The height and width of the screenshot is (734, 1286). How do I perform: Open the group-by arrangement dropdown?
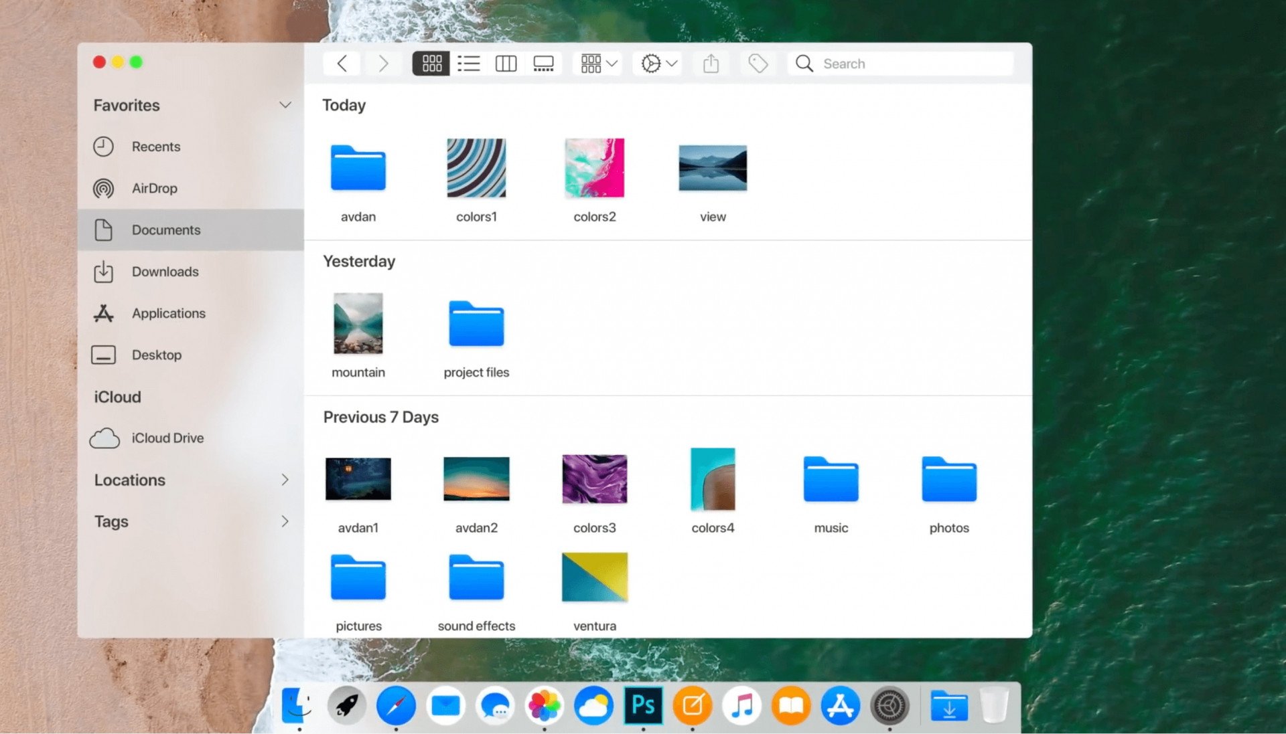coord(599,64)
